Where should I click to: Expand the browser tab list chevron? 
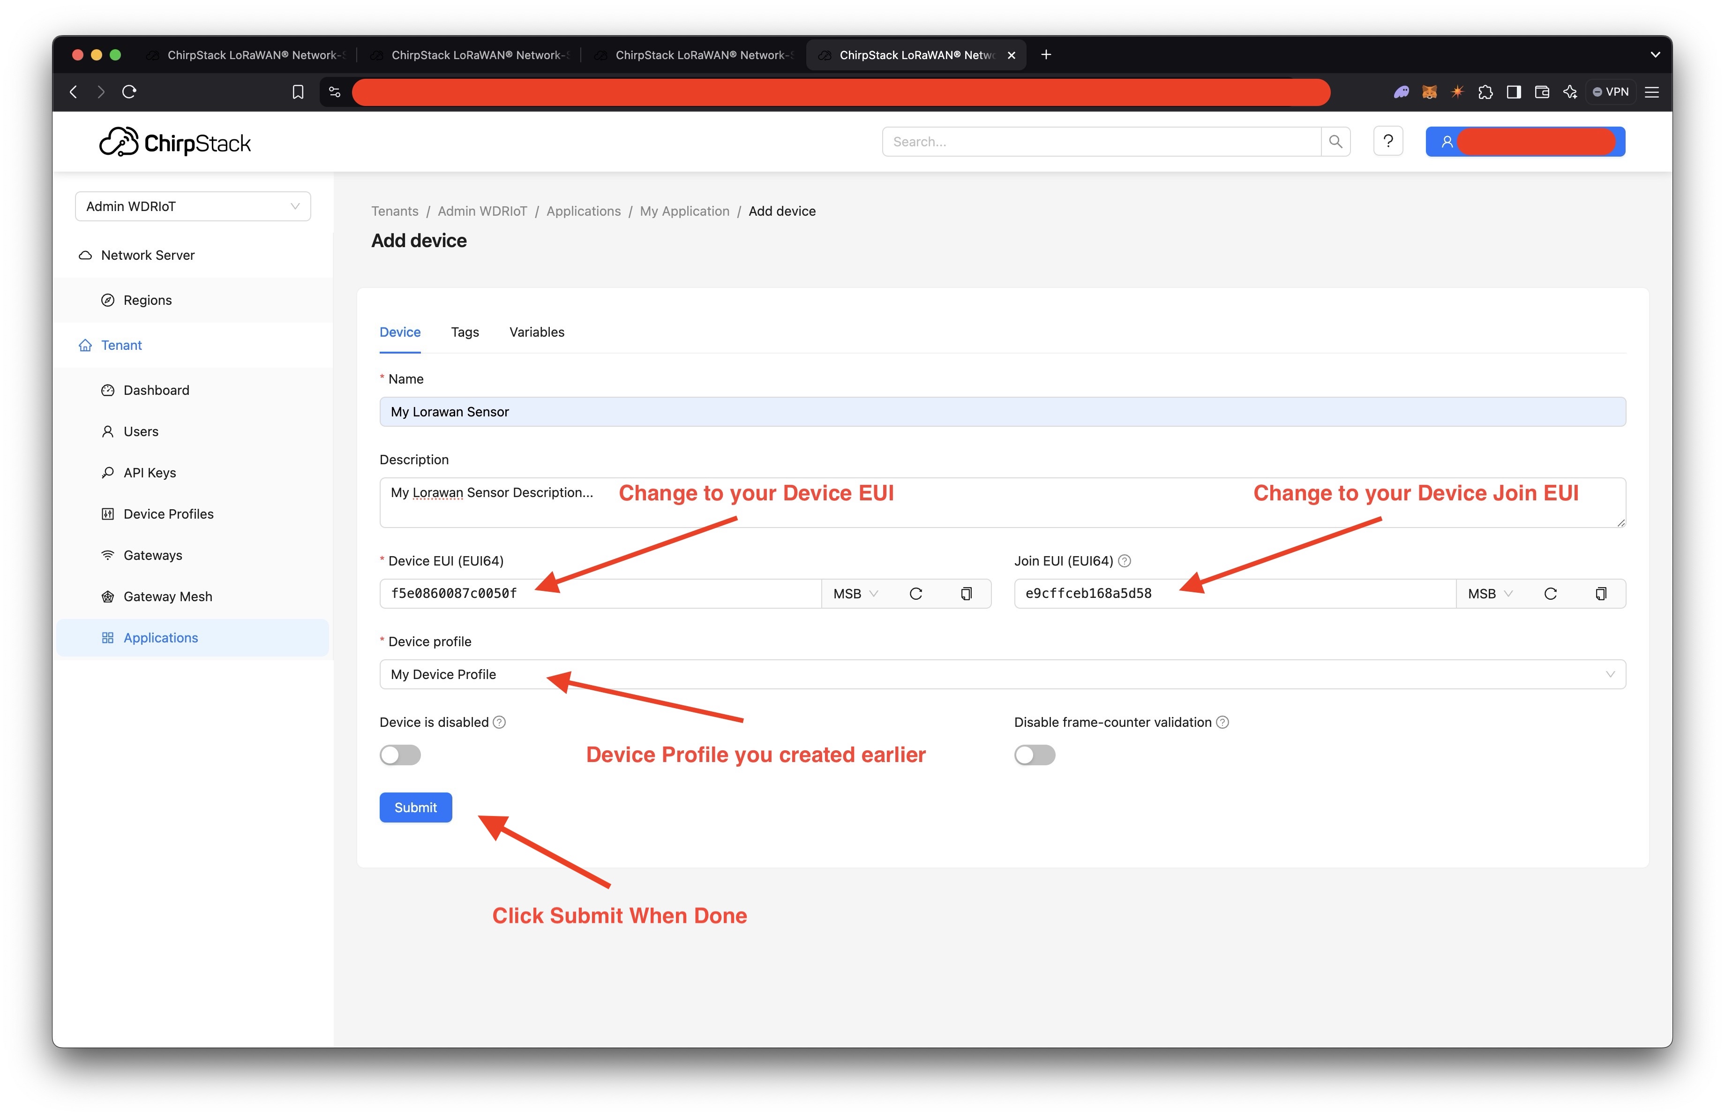point(1655,54)
